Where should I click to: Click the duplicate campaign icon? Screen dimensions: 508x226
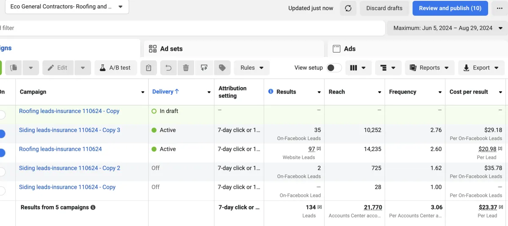pos(14,68)
